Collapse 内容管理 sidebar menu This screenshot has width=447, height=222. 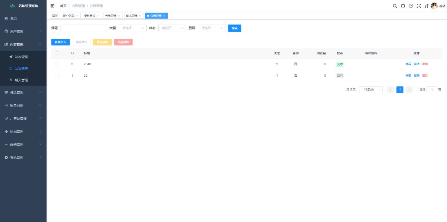[23, 44]
